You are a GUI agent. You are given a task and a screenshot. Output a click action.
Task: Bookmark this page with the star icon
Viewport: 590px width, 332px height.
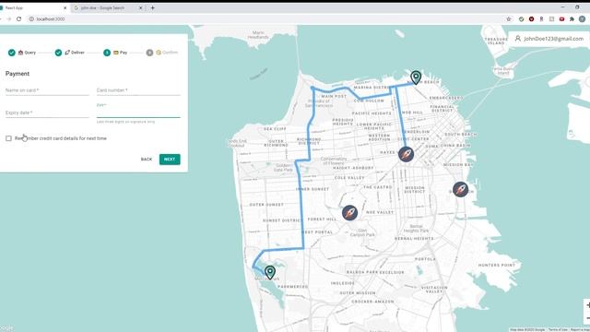point(509,18)
